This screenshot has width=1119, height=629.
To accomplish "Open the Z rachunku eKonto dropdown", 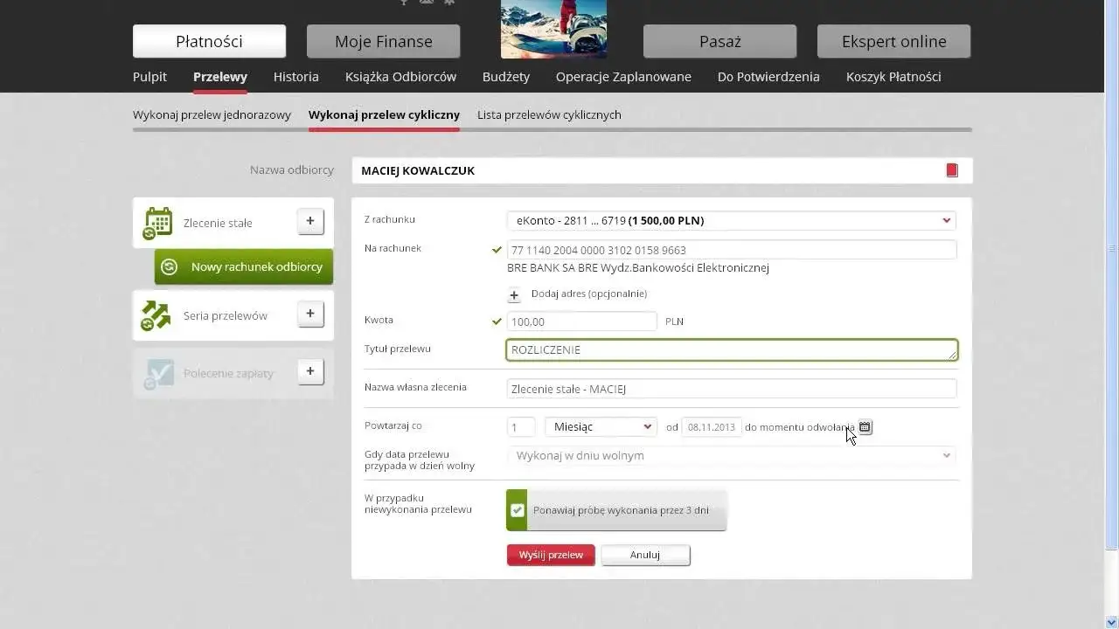I will click(731, 220).
